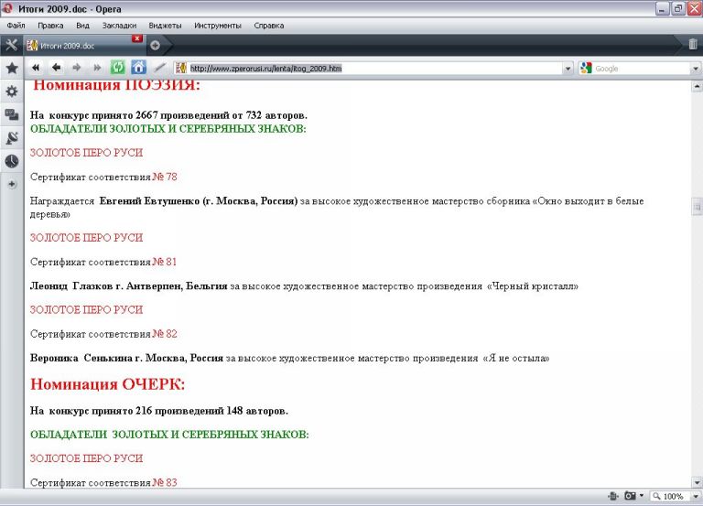
Task: Open the Правка menu
Action: pos(50,26)
